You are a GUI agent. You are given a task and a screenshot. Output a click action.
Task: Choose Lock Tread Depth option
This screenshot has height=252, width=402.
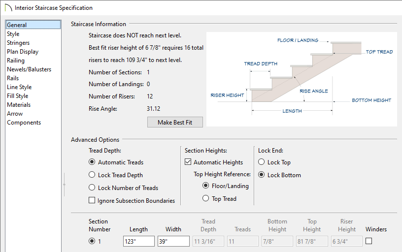pos(92,175)
